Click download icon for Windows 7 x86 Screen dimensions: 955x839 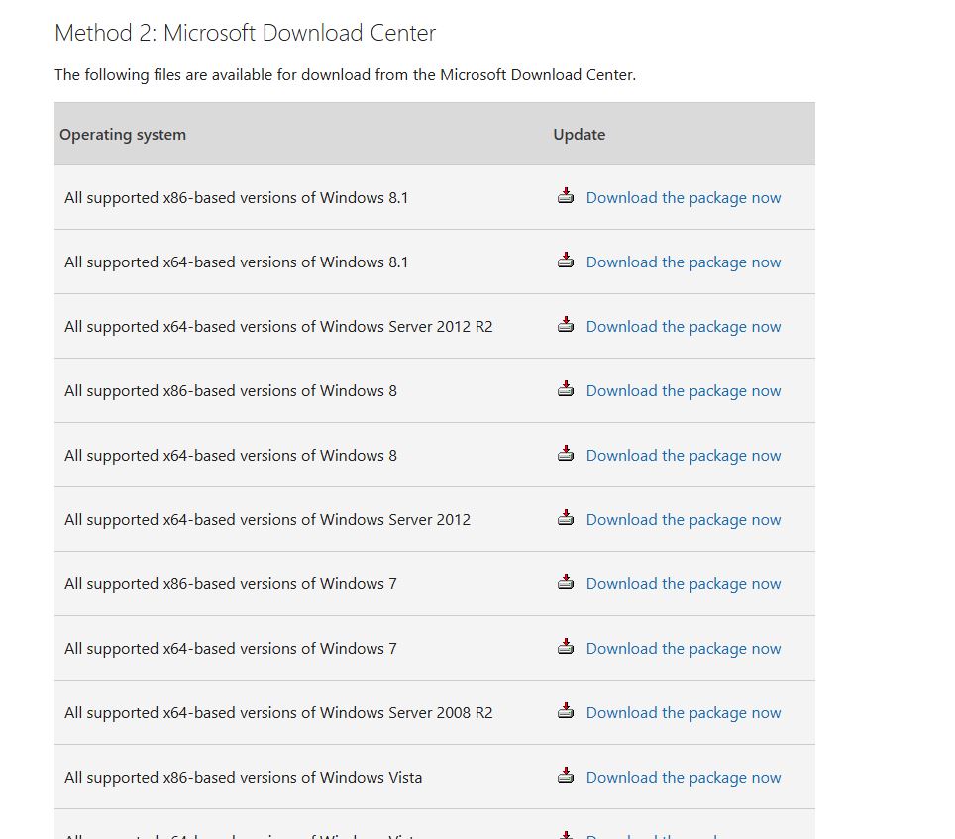(x=566, y=582)
